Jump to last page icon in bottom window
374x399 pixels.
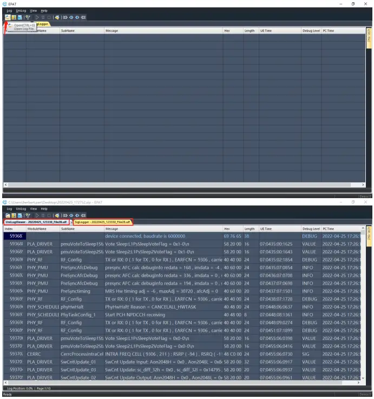coord(83,215)
